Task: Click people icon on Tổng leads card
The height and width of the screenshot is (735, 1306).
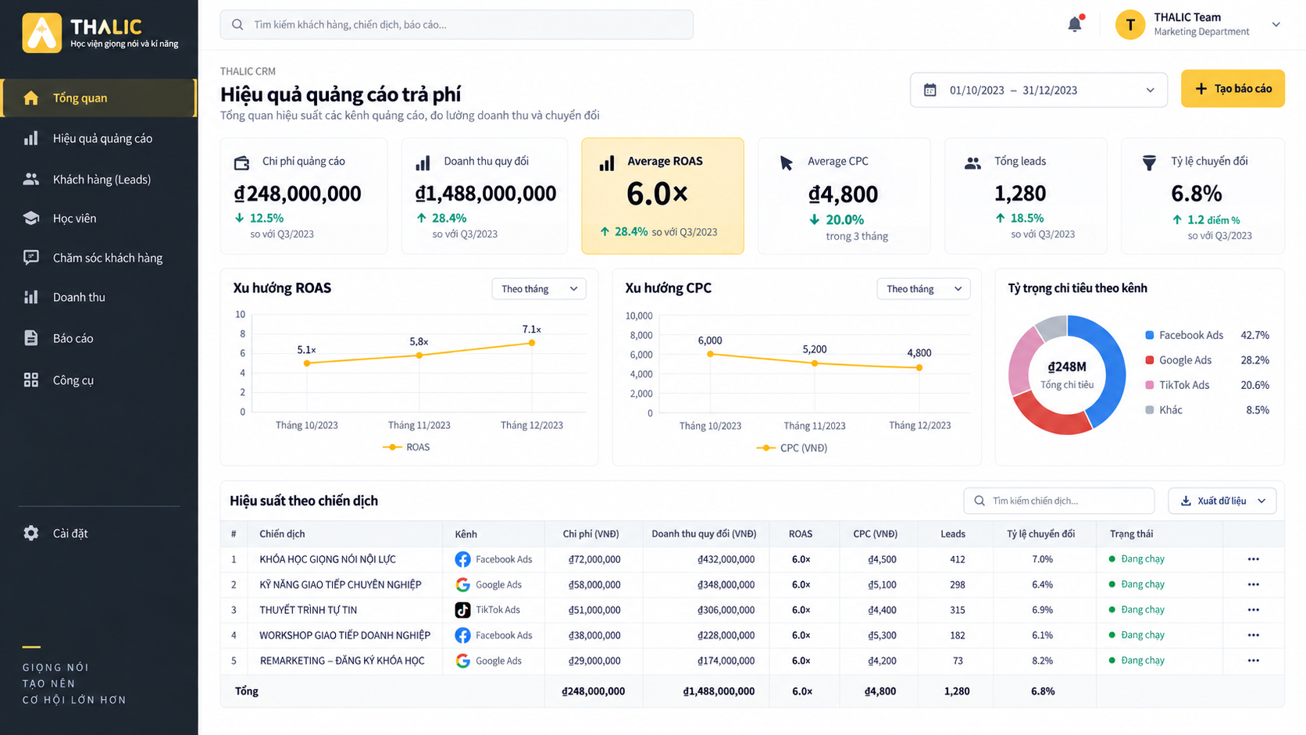Action: (x=972, y=163)
